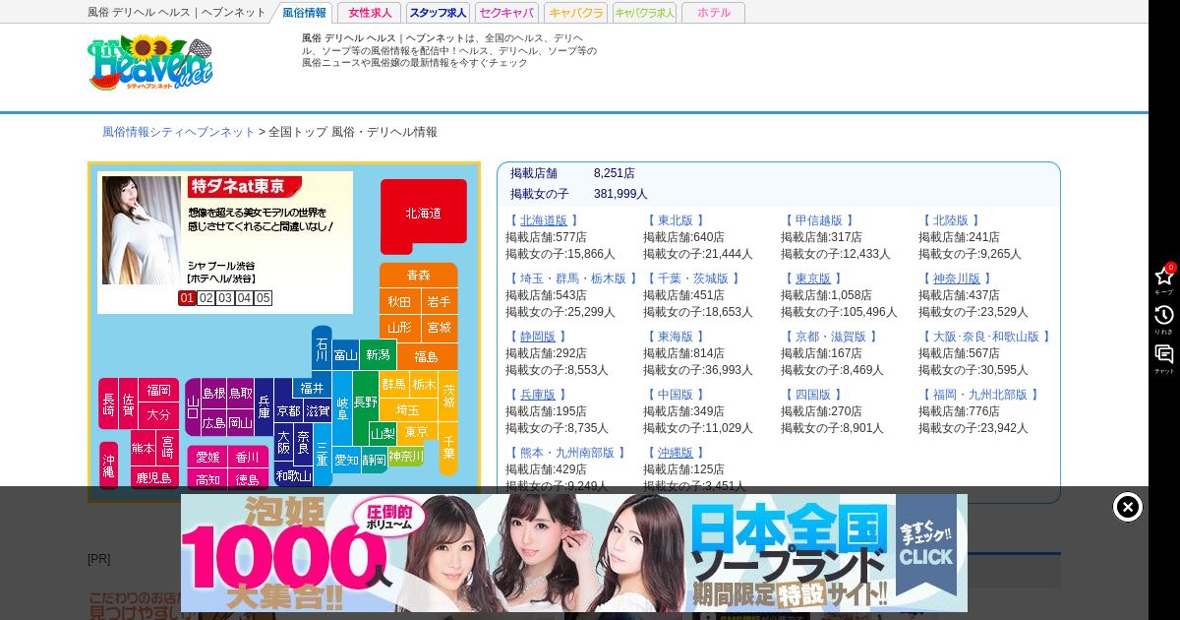
Task: Open the 福岡・九州北部版 link
Action: pyautogui.click(x=980, y=395)
